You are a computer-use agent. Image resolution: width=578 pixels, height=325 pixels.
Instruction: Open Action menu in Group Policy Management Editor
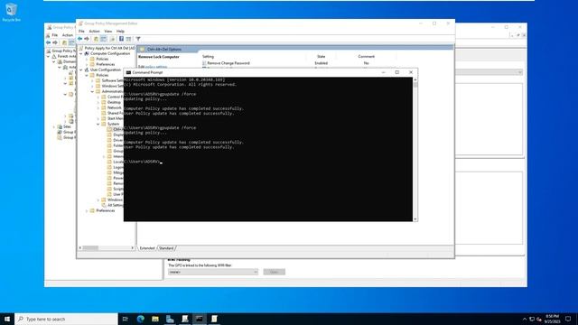94,32
